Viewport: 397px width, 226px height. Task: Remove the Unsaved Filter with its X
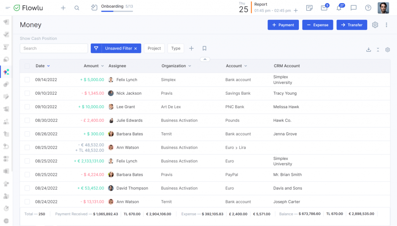[x=136, y=48]
